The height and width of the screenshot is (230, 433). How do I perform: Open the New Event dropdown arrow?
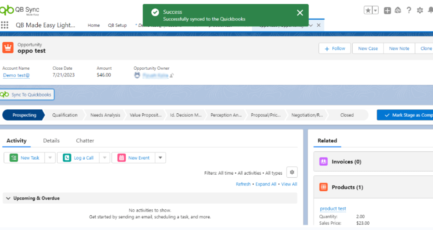click(x=161, y=158)
